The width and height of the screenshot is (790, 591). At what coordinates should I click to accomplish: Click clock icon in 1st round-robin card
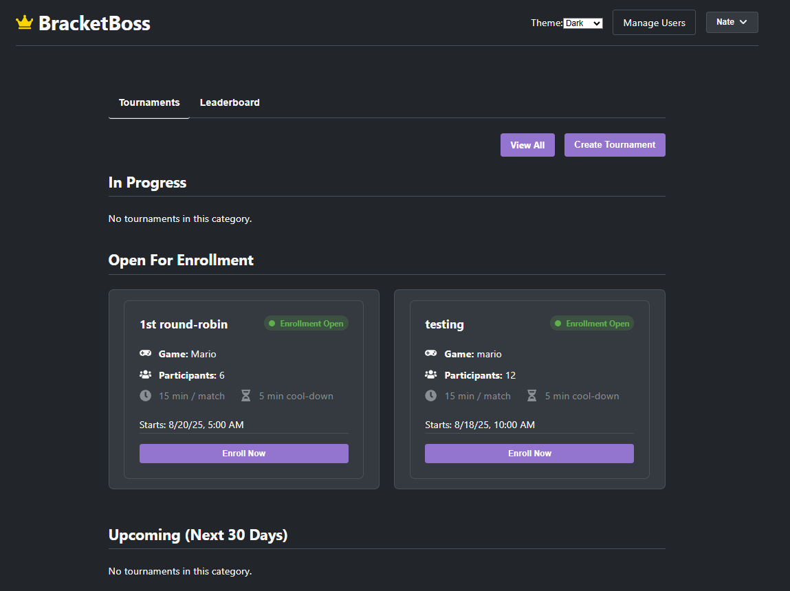146,396
